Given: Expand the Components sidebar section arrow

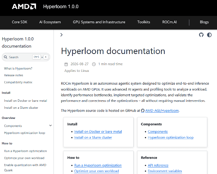Looking at the screenshot, I should click(50, 125).
